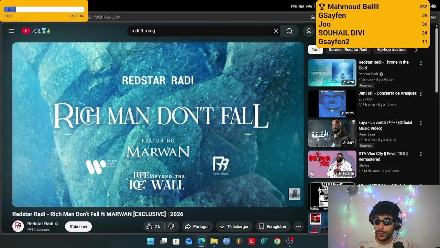Image resolution: width=440 pixels, height=248 pixels.
Task: Open 'Jim Hall - Concierto de Aranjuez' thumbnail
Action: point(332,104)
